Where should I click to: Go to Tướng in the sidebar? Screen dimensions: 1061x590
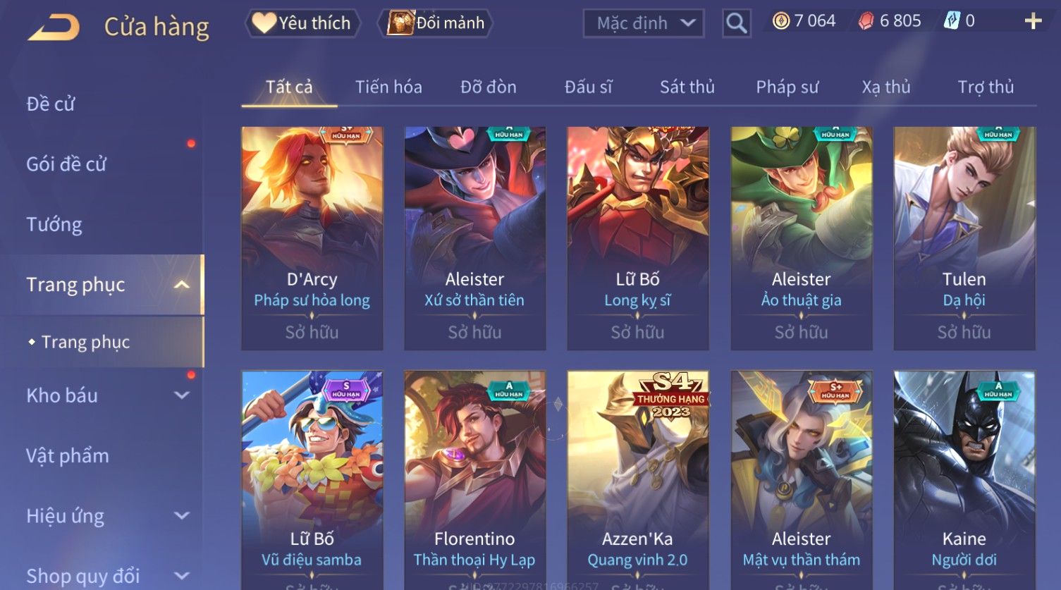[x=54, y=224]
